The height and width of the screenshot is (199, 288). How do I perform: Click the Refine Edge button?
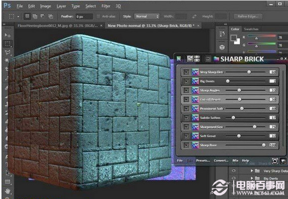[248, 17]
